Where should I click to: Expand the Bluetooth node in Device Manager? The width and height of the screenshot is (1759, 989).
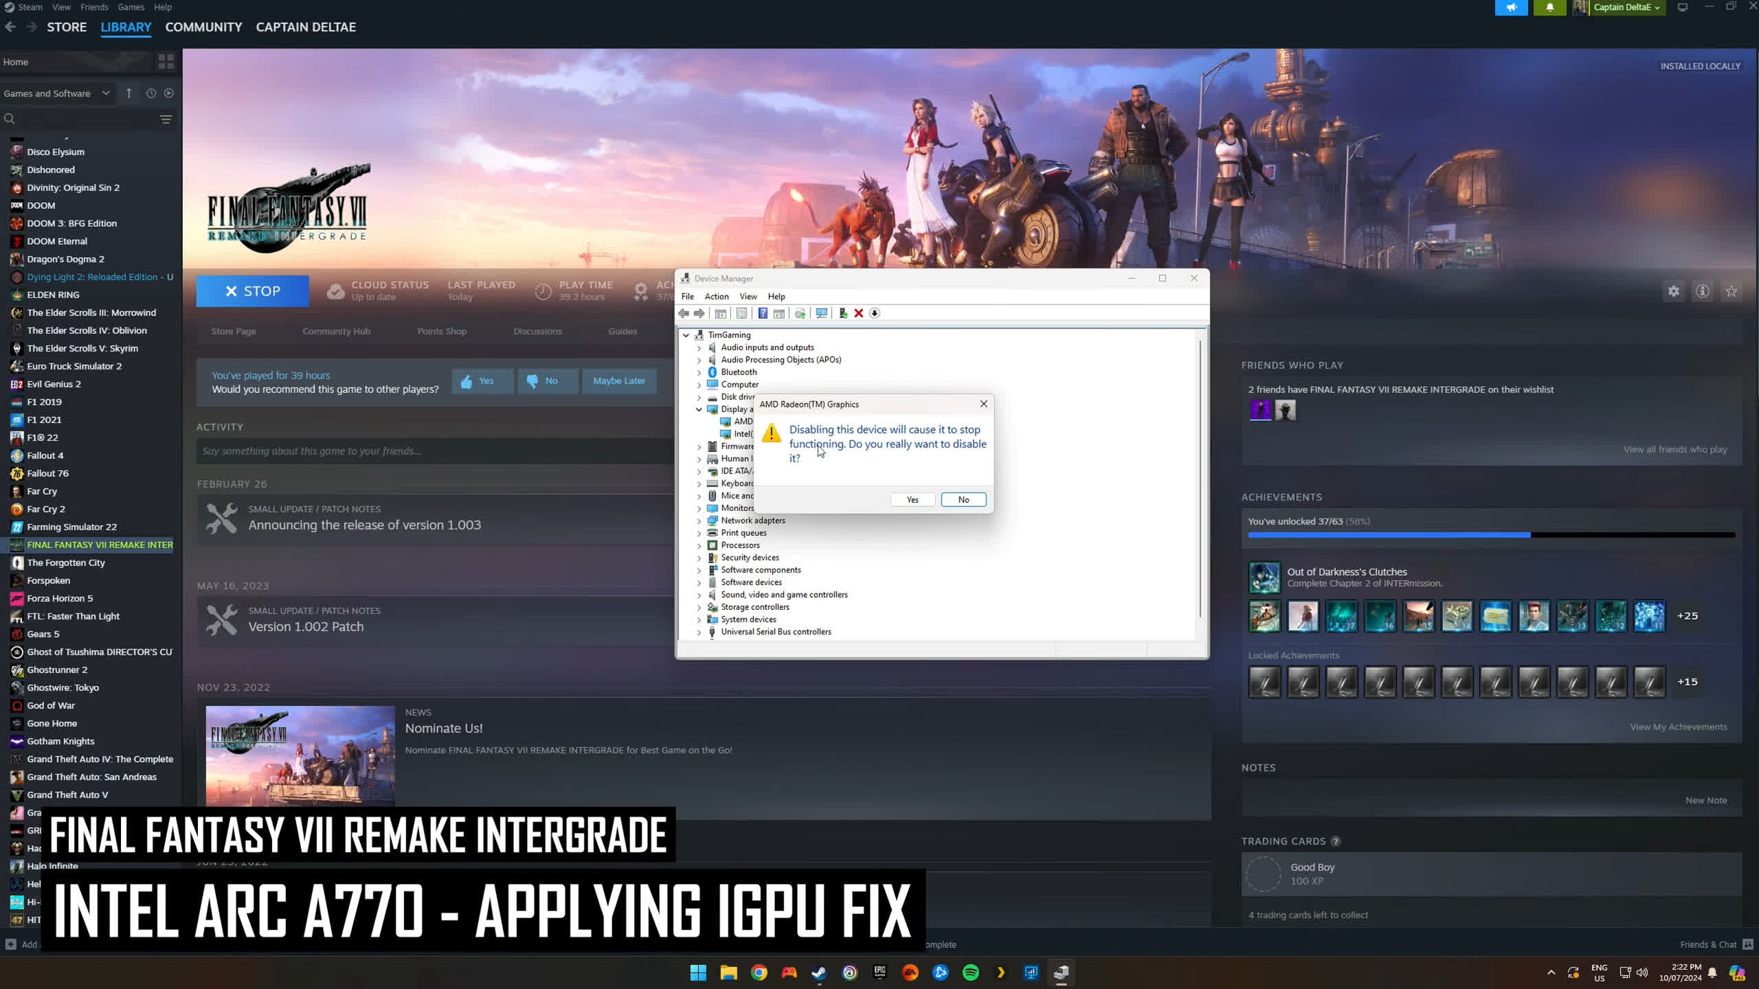click(699, 372)
